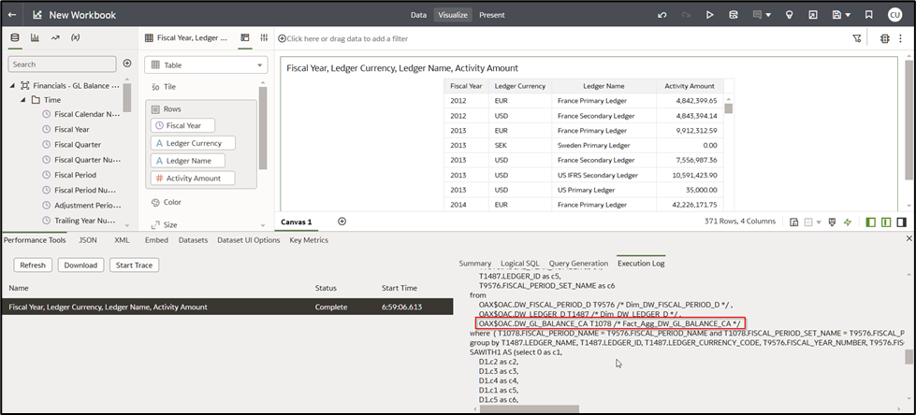
Task: Open the Logical SQL tab
Action: 519,264
